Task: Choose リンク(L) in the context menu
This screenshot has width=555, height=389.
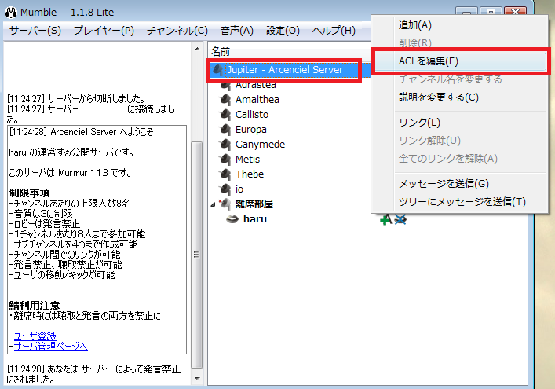Action: point(460,123)
